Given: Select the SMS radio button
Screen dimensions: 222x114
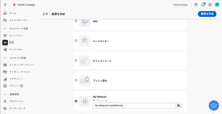Looking at the screenshot, I should pos(76,21).
